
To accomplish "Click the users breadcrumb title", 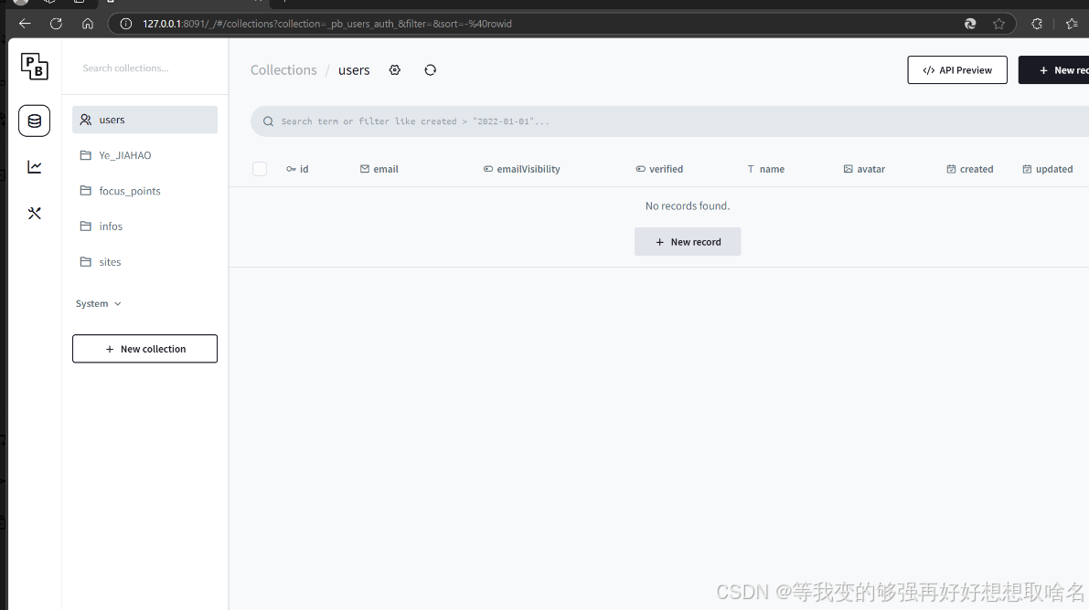I will coord(354,70).
